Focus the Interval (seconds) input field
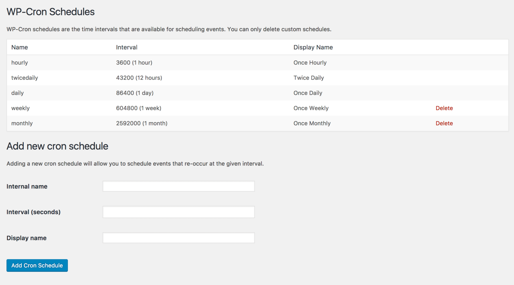This screenshot has height=285, width=514. point(179,212)
